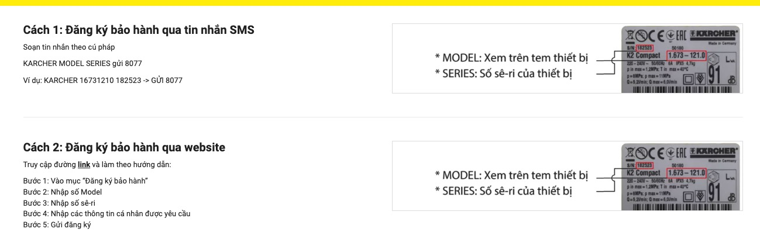Click the yellow banner bar at the top
The image size is (760, 239).
point(380,3)
